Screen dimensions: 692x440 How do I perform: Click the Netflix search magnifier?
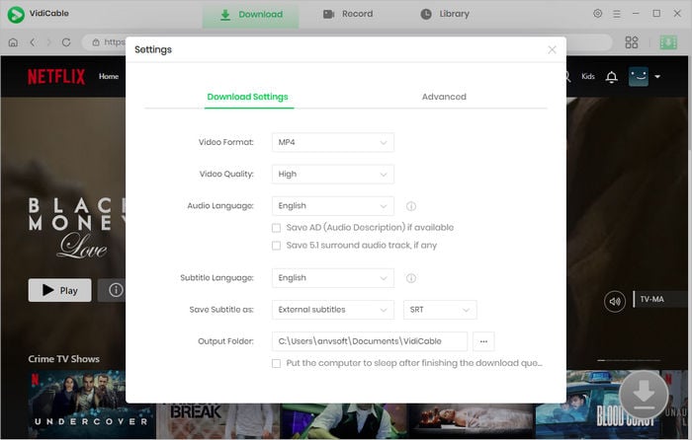coord(567,77)
